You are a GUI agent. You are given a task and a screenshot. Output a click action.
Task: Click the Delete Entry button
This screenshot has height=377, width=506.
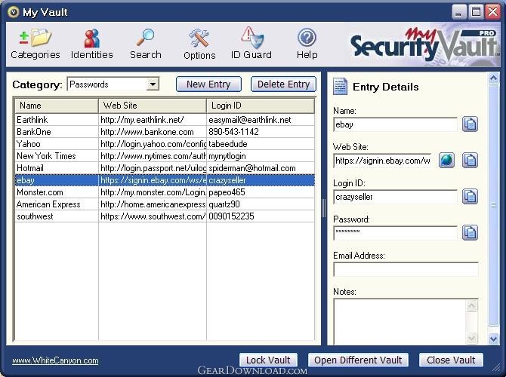[x=283, y=84]
